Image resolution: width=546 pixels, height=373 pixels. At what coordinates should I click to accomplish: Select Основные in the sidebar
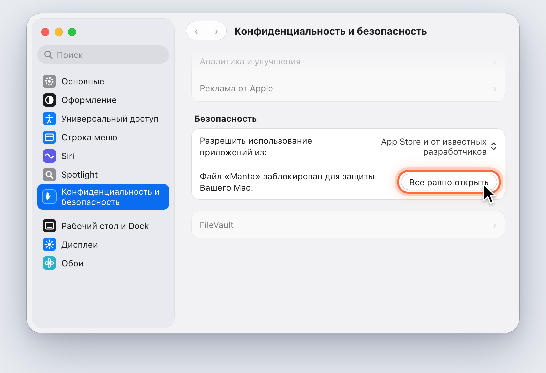click(x=103, y=81)
